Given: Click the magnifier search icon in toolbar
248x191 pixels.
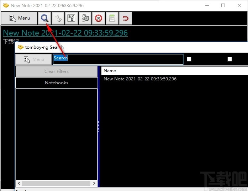Looking at the screenshot, I should click(x=44, y=18).
